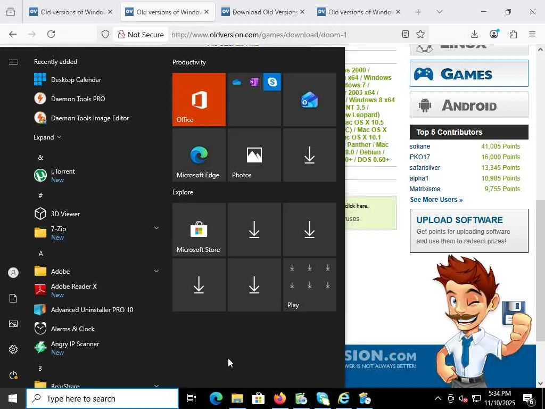The width and height of the screenshot is (545, 409).
Task: Open the Play tile group
Action: (x=309, y=285)
